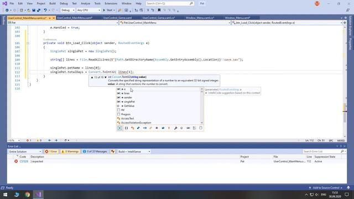Switch to UserControl_Game.xaml tab
Image resolution: width=354 pixels, height=199 pixels.
tap(117, 18)
